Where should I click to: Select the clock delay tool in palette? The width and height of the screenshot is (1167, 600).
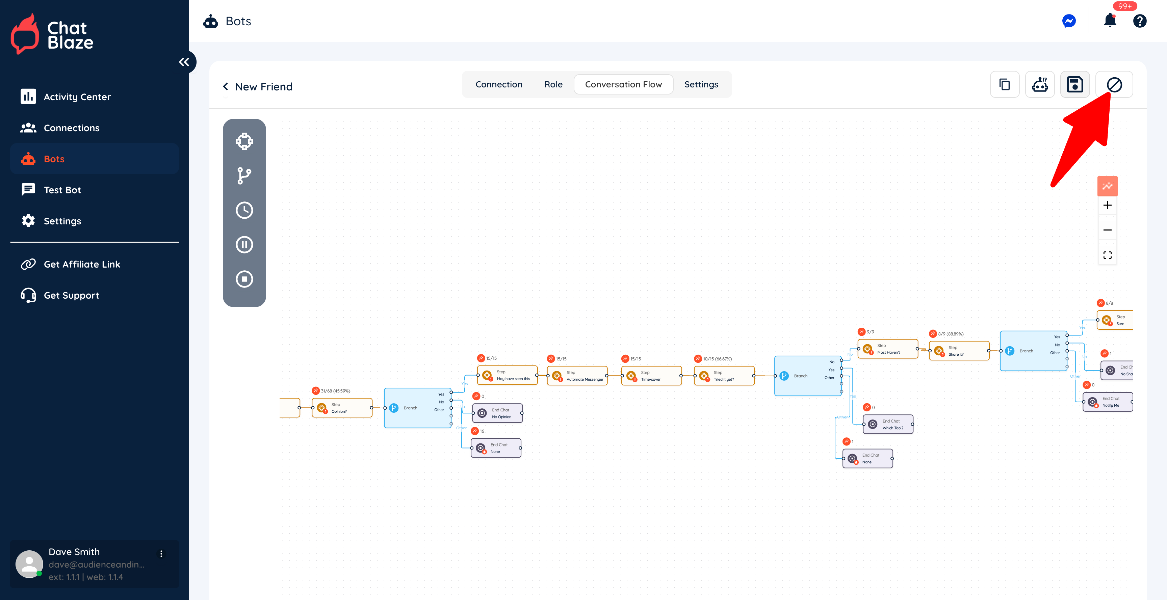(x=244, y=210)
